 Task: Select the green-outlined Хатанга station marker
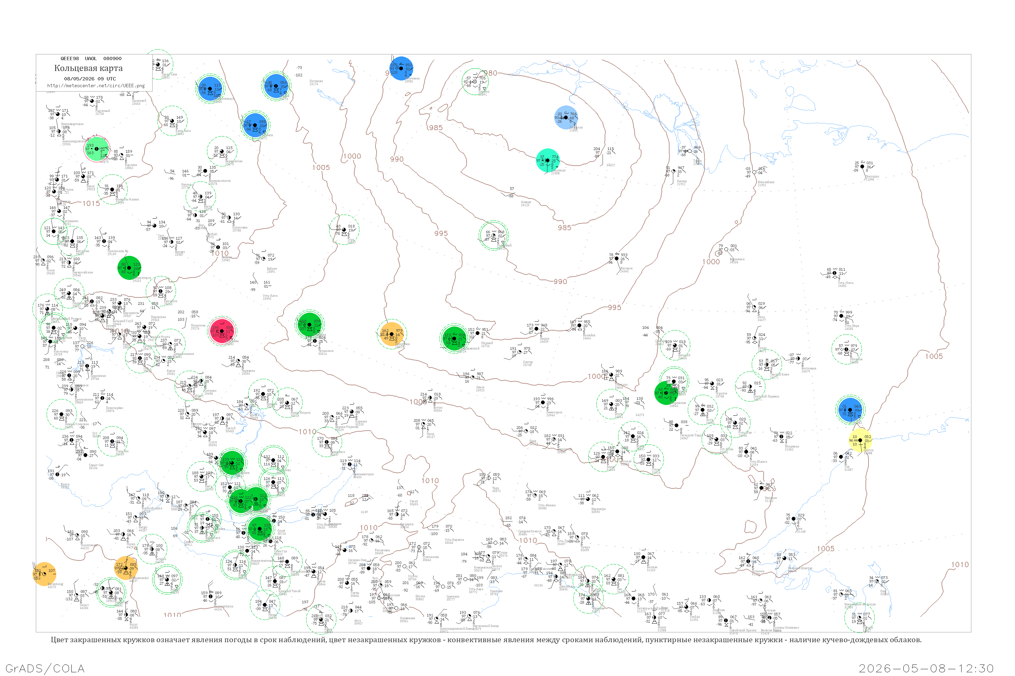[x=475, y=81]
